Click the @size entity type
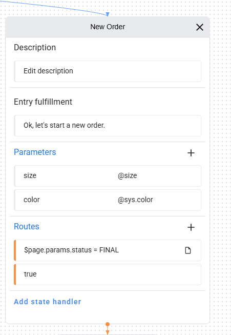This screenshot has height=335, width=231. point(128,175)
